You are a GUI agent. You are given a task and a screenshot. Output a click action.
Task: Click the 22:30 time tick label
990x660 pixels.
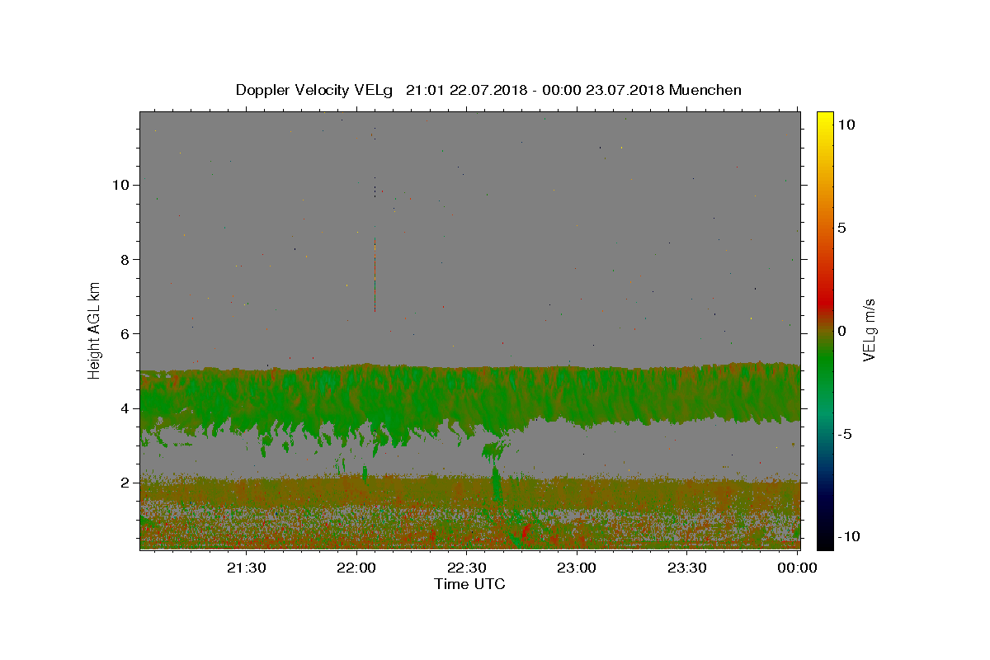tap(466, 568)
